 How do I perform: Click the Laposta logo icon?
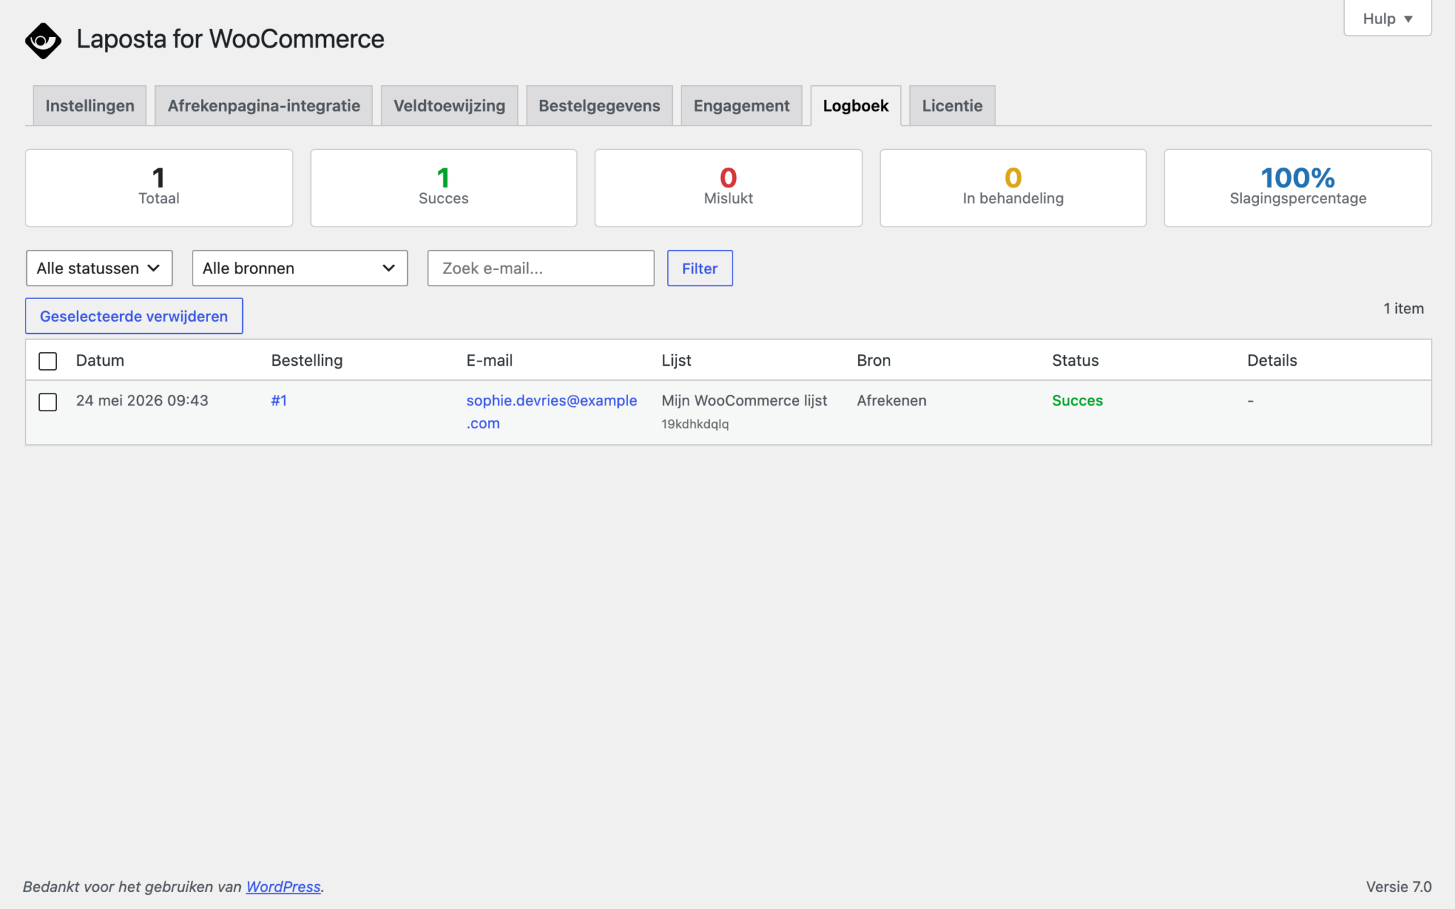tap(43, 40)
